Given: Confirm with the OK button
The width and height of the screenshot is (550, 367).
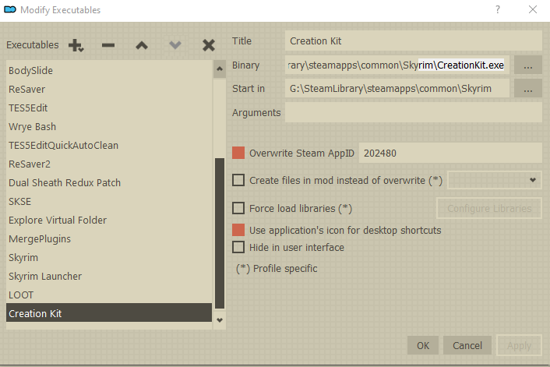Looking at the screenshot, I should point(423,346).
